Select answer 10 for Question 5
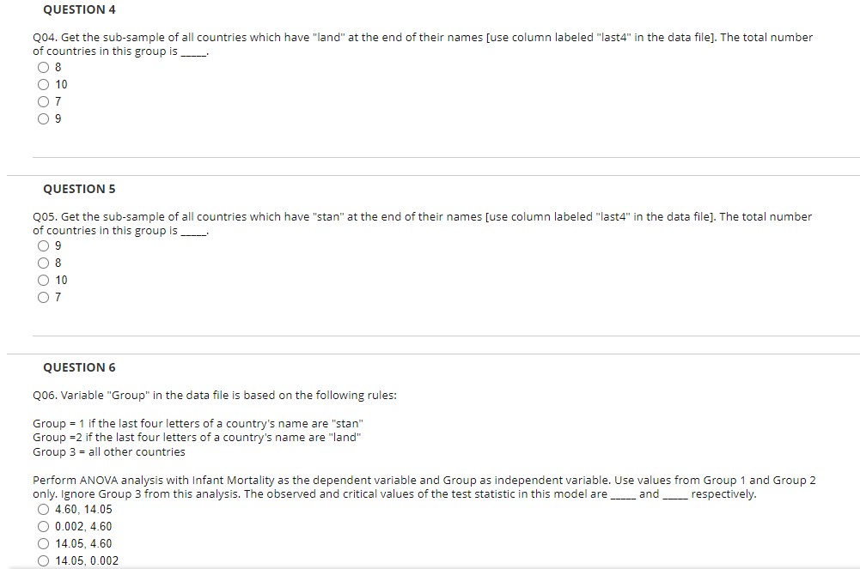This screenshot has width=860, height=569. (x=43, y=280)
